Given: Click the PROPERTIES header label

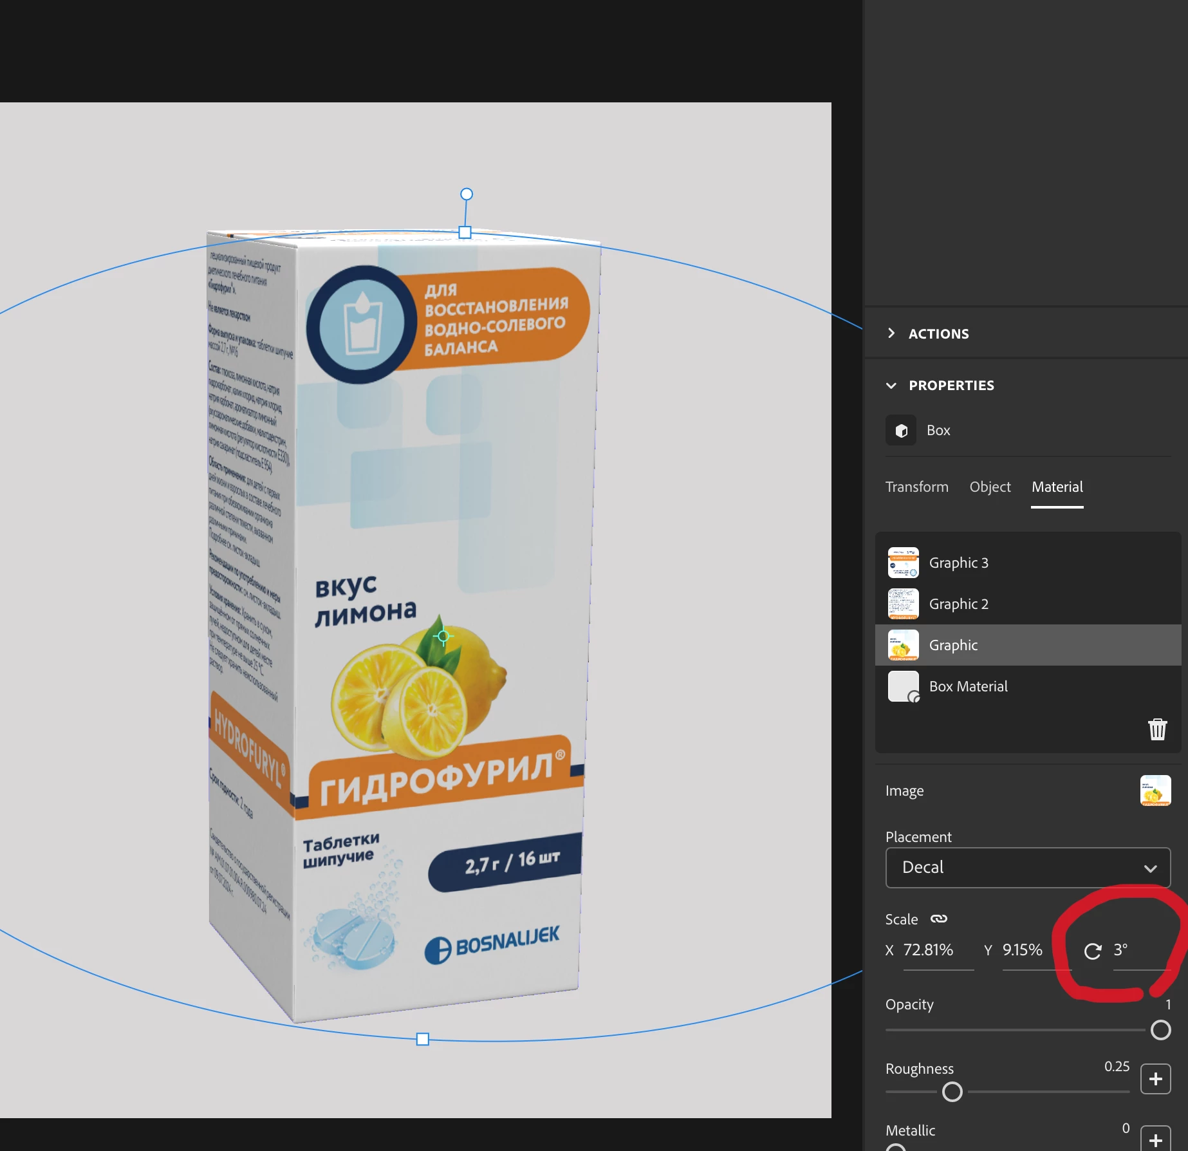Looking at the screenshot, I should pos(951,385).
